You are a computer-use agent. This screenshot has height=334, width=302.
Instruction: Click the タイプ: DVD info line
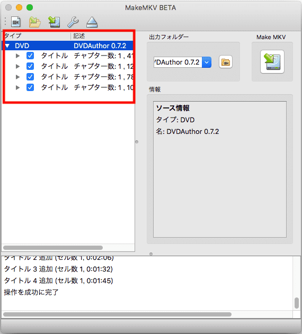(175, 120)
